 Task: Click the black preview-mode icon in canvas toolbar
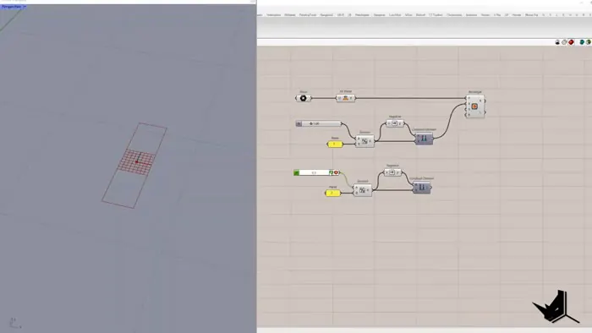(x=557, y=42)
